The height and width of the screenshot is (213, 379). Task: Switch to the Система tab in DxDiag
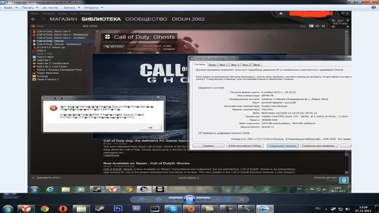point(200,64)
